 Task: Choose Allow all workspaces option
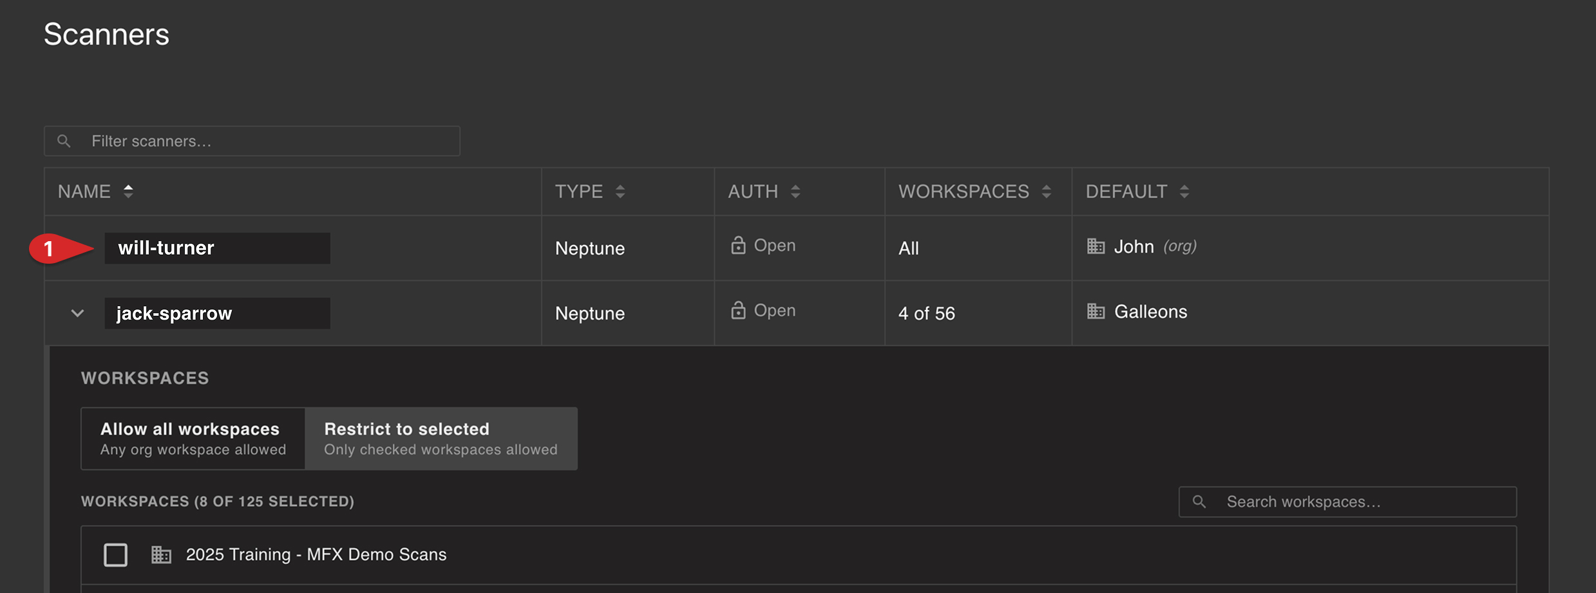click(x=193, y=439)
